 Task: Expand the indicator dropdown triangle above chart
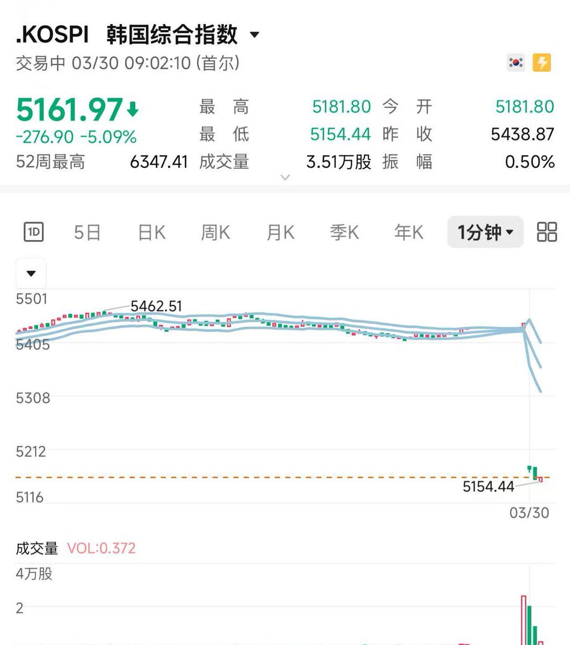point(31,273)
